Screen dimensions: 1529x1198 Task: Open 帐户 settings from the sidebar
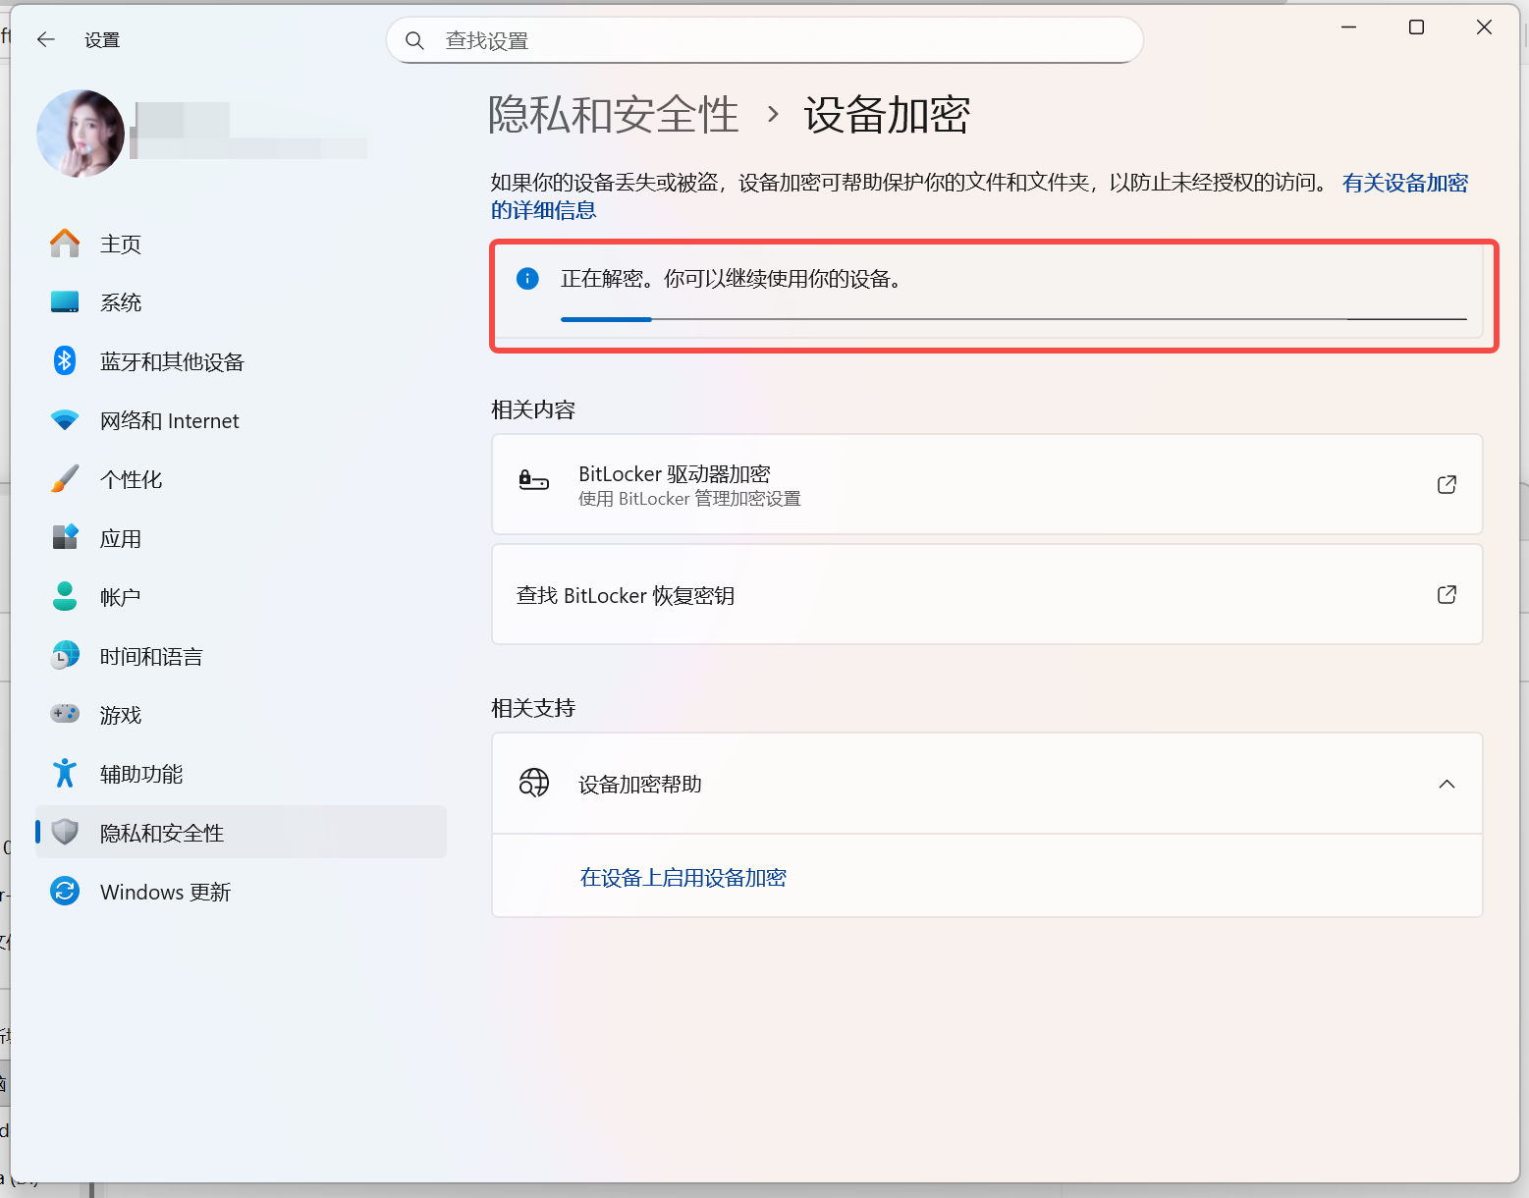(119, 596)
